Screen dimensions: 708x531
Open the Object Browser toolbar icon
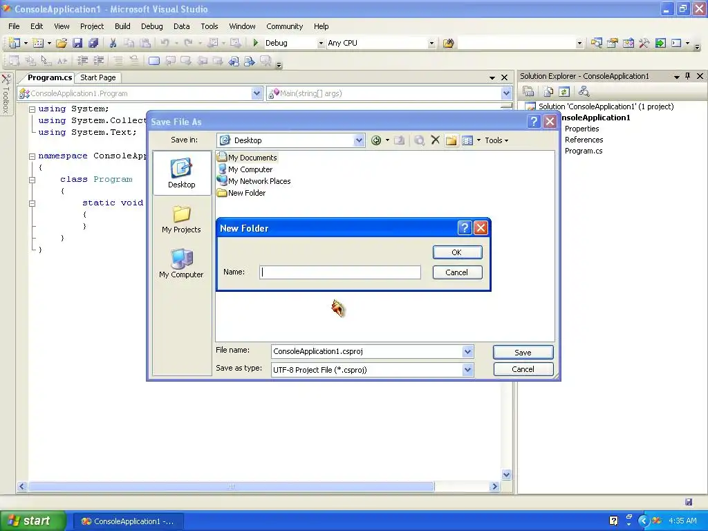click(628, 43)
